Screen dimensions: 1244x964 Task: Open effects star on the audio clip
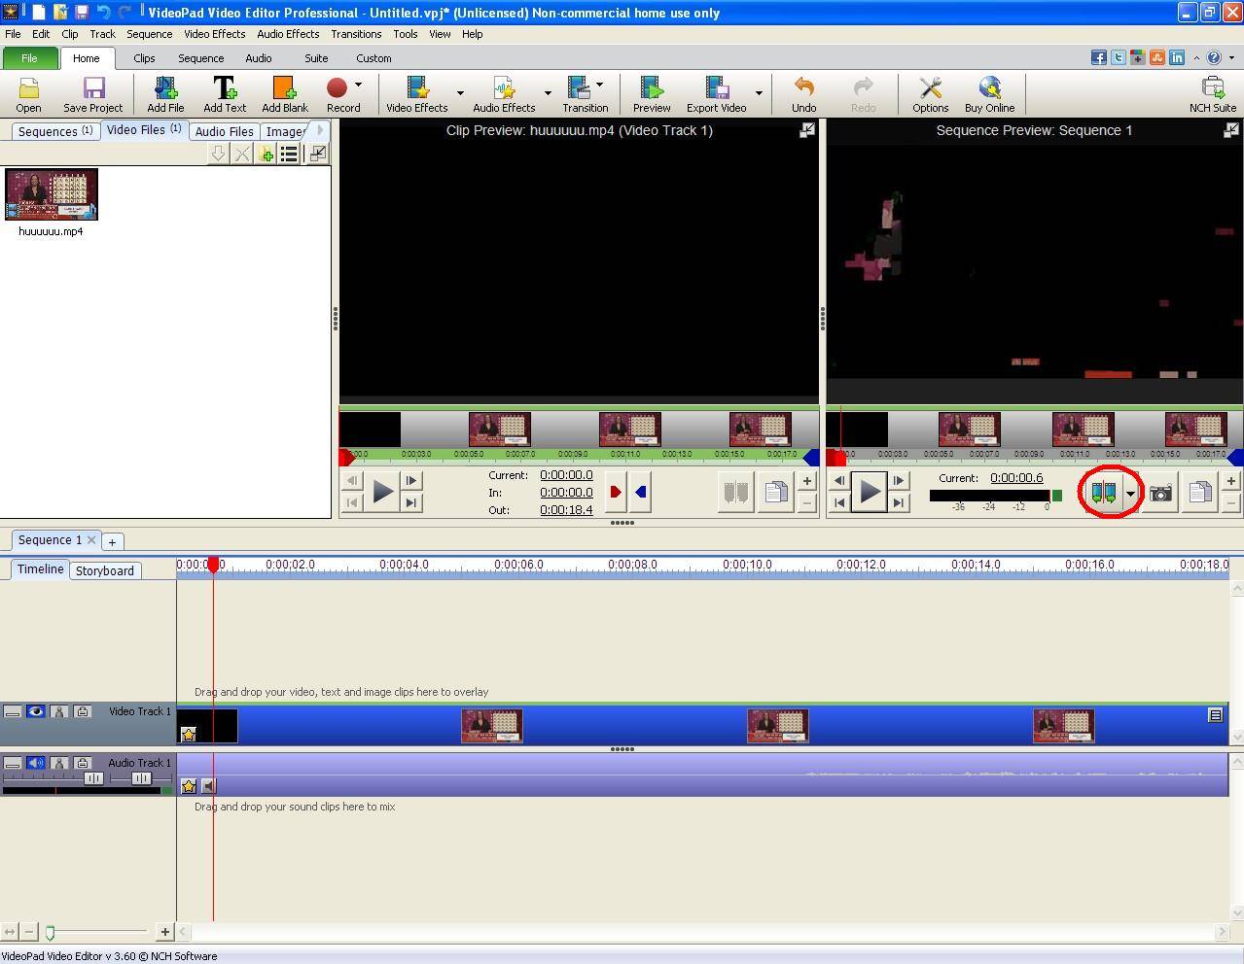point(189,785)
